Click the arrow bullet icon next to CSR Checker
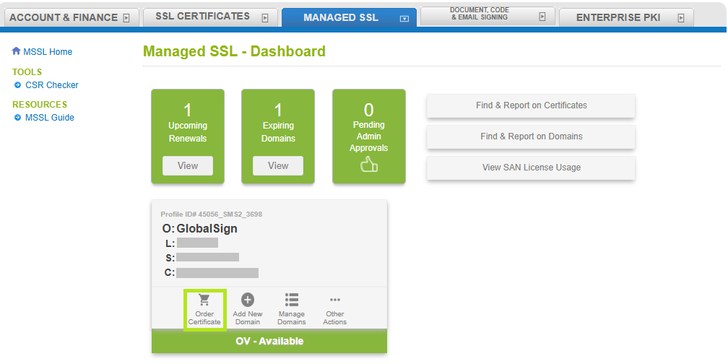The height and width of the screenshot is (364, 728). click(x=17, y=85)
